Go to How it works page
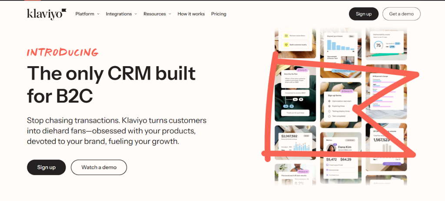445x201 pixels. tap(191, 14)
